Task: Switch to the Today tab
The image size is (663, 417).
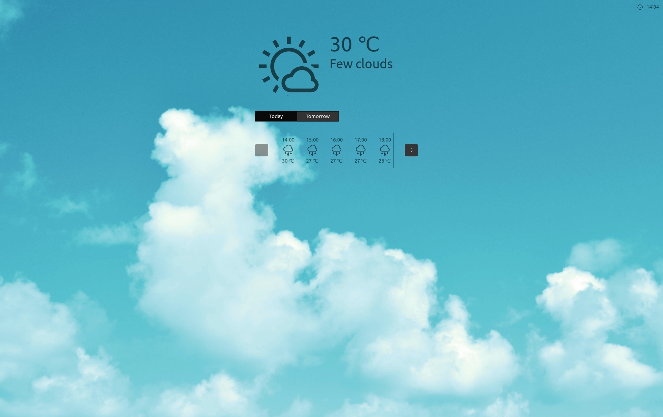Action: coord(276,116)
